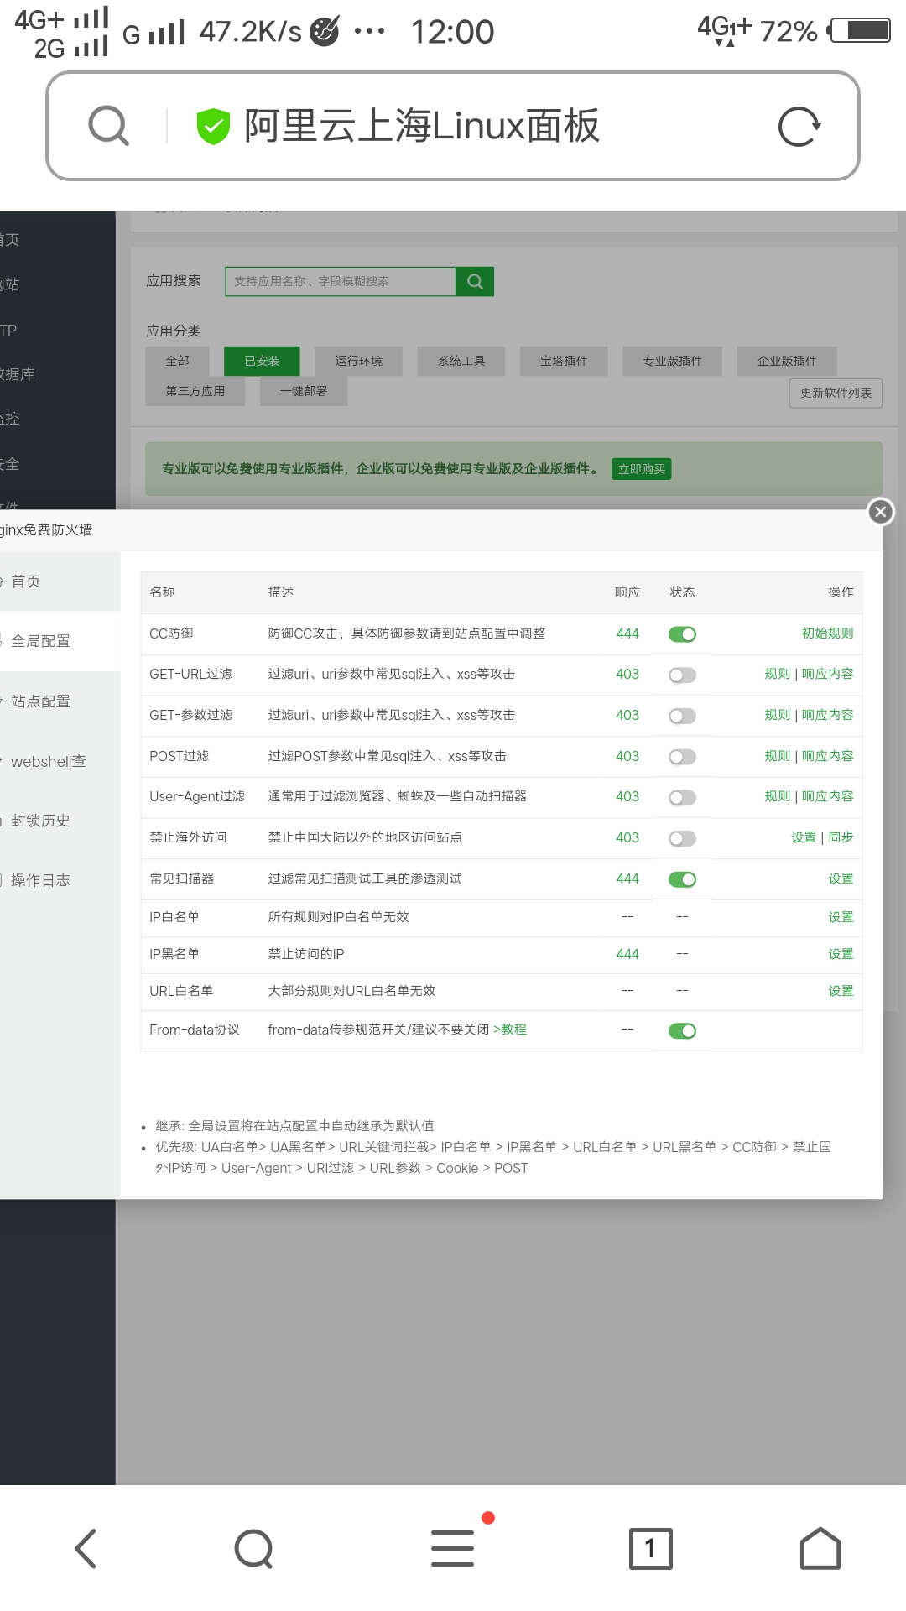Screen dimensions: 906x1611
Task: Open the From-data 教程 link
Action: pos(510,1030)
